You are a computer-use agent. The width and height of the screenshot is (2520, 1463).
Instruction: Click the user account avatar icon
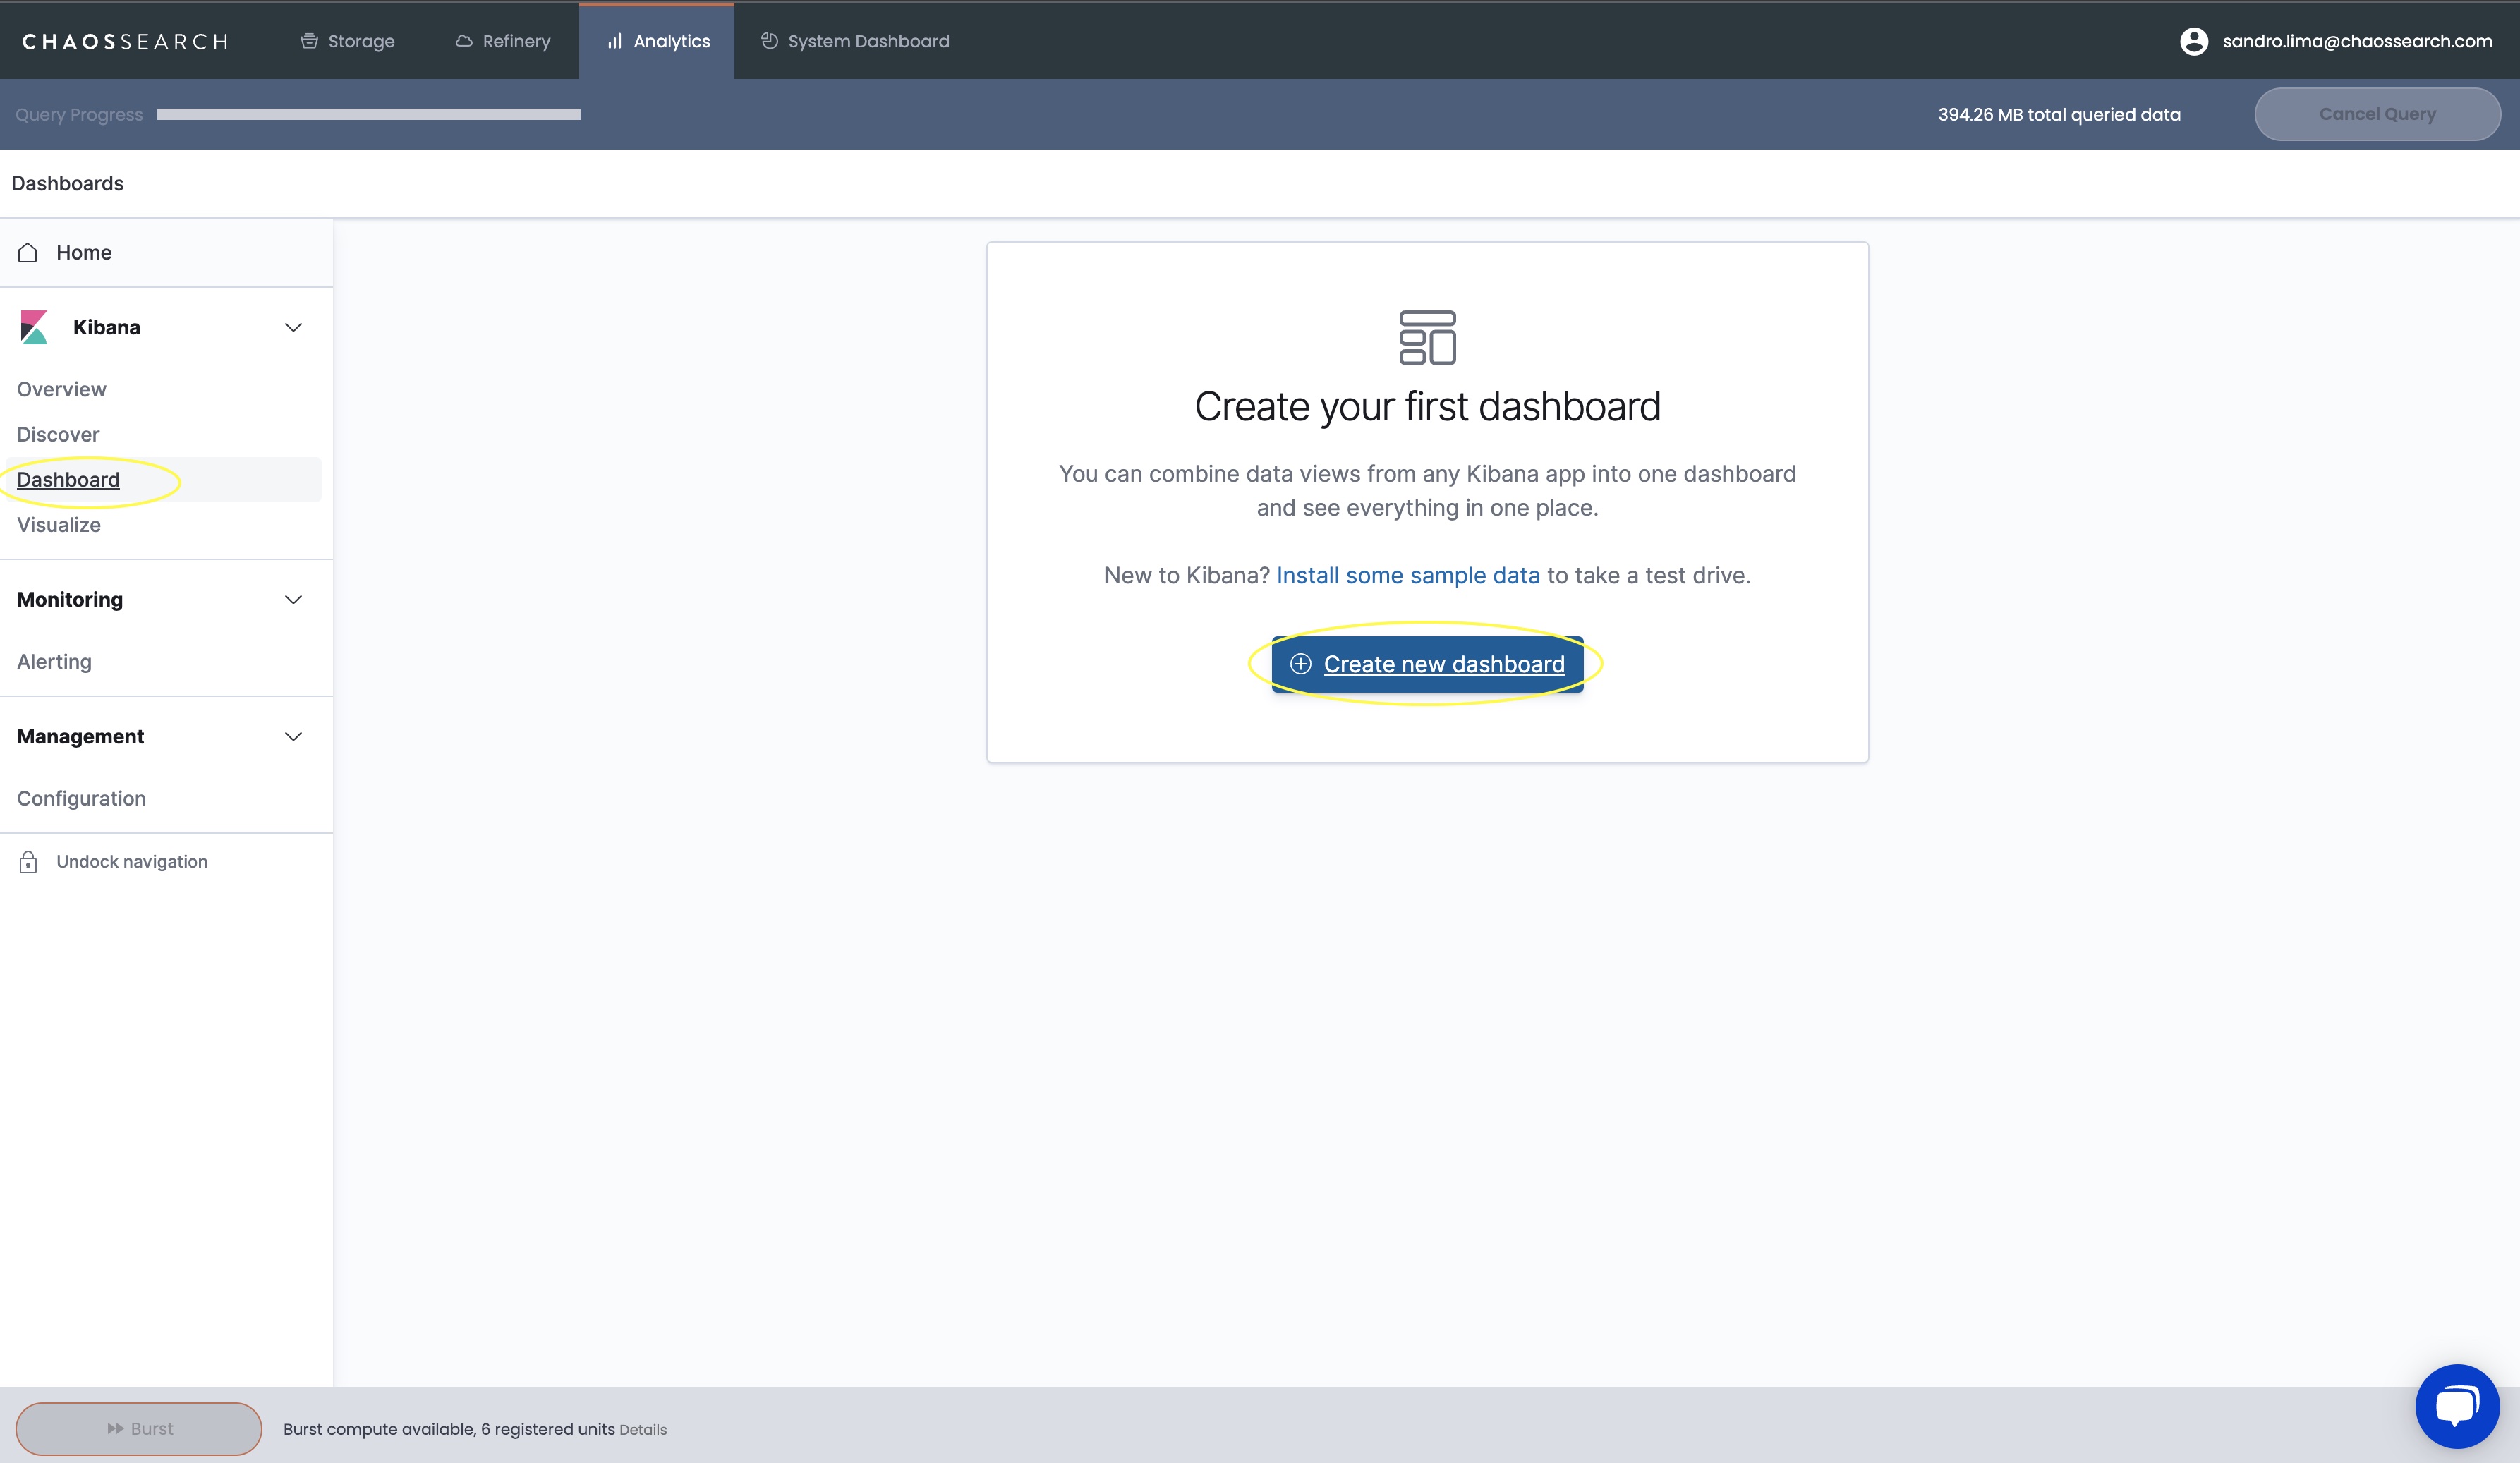click(x=2193, y=41)
